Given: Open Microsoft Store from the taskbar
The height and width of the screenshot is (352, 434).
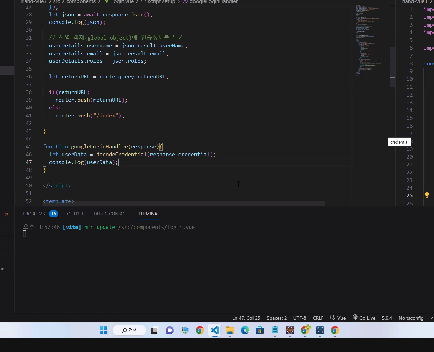Looking at the screenshot, I should (x=260, y=330).
